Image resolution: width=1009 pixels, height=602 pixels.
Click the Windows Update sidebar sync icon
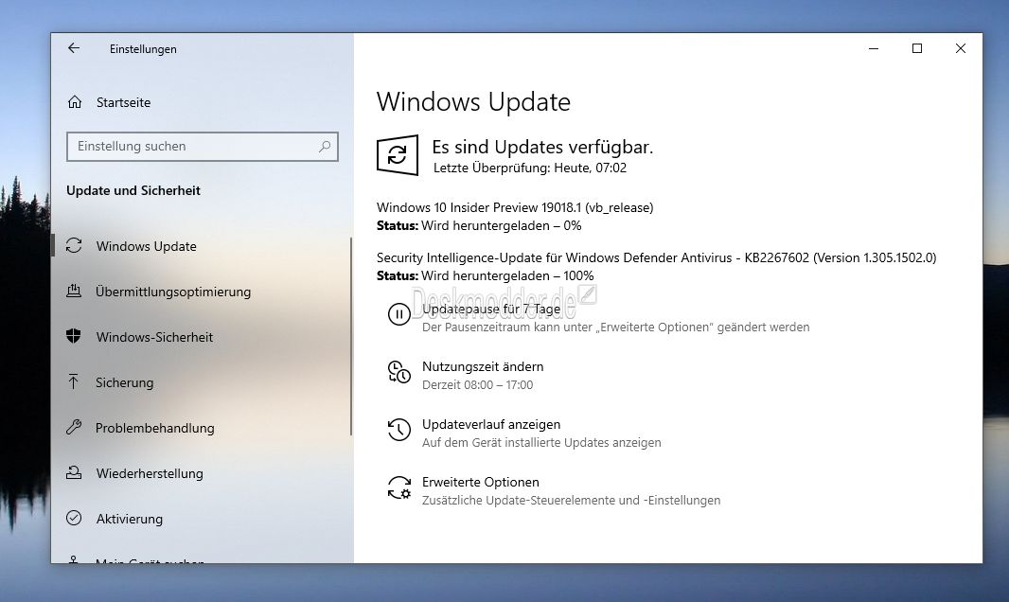(x=74, y=246)
